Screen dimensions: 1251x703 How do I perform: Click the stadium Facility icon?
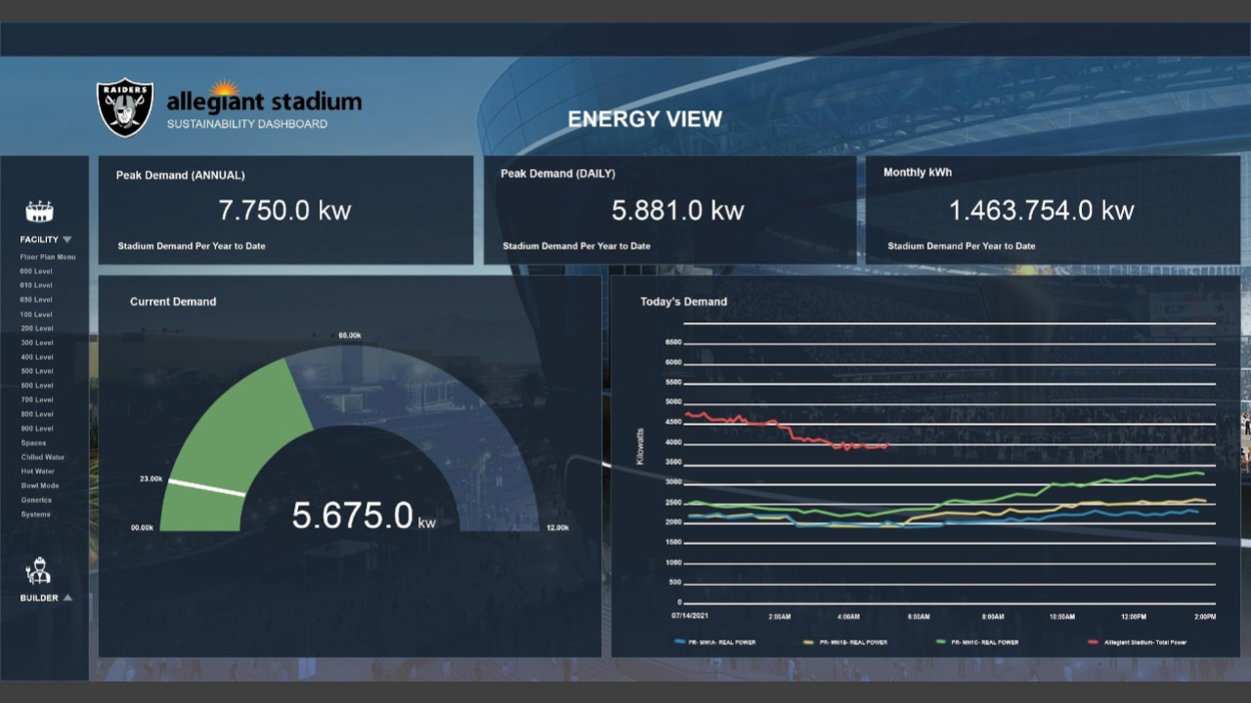(x=39, y=211)
